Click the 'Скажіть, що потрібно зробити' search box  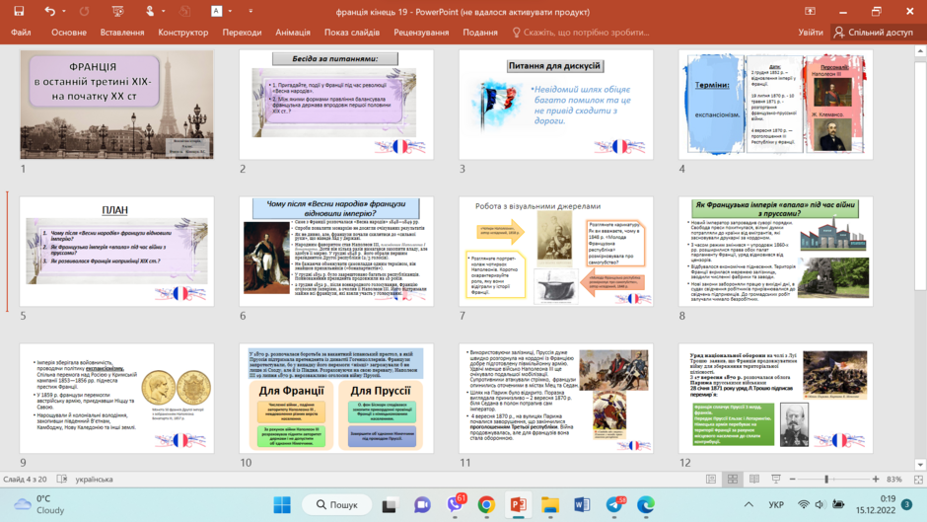tap(581, 32)
